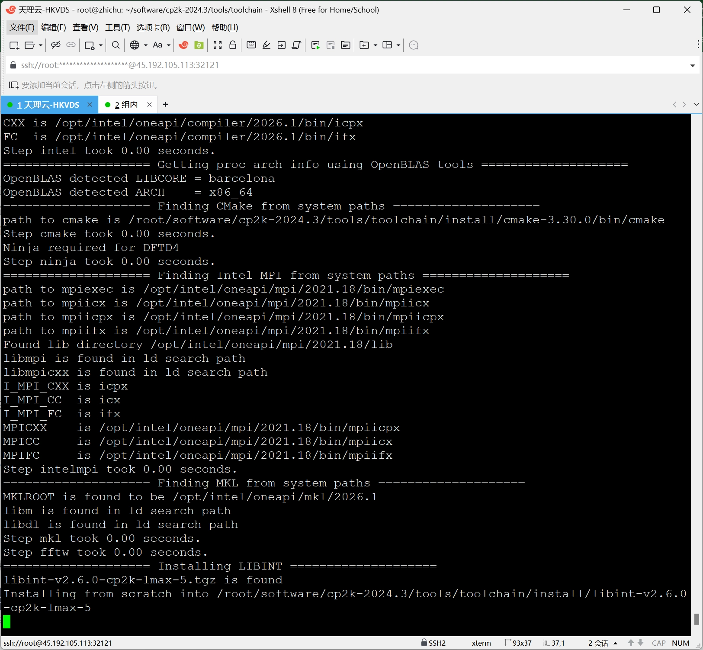
Task: Expand the 2 会话 sessions list arrow
Action: (x=616, y=643)
